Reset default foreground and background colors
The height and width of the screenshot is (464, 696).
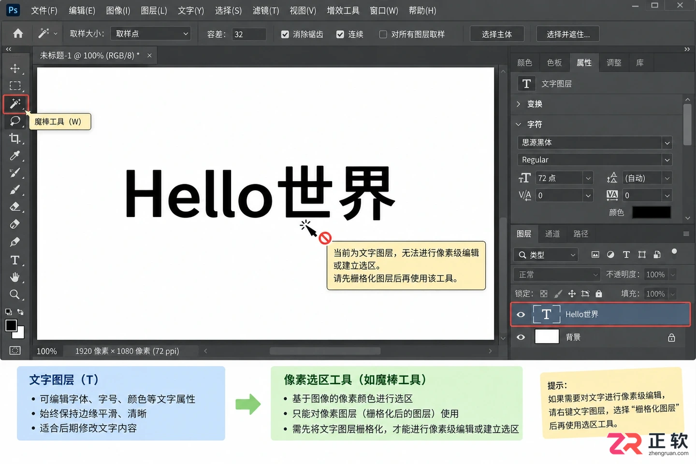(x=9, y=312)
